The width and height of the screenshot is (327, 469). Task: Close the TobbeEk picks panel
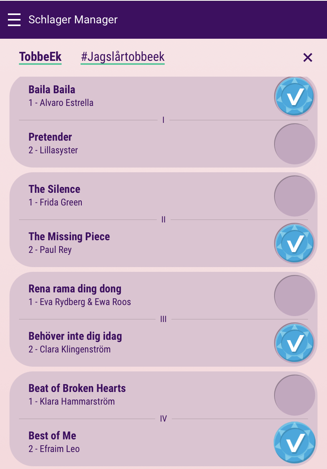pos(308,58)
